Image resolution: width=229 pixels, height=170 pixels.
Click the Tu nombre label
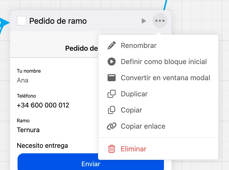pyautogui.click(x=29, y=71)
